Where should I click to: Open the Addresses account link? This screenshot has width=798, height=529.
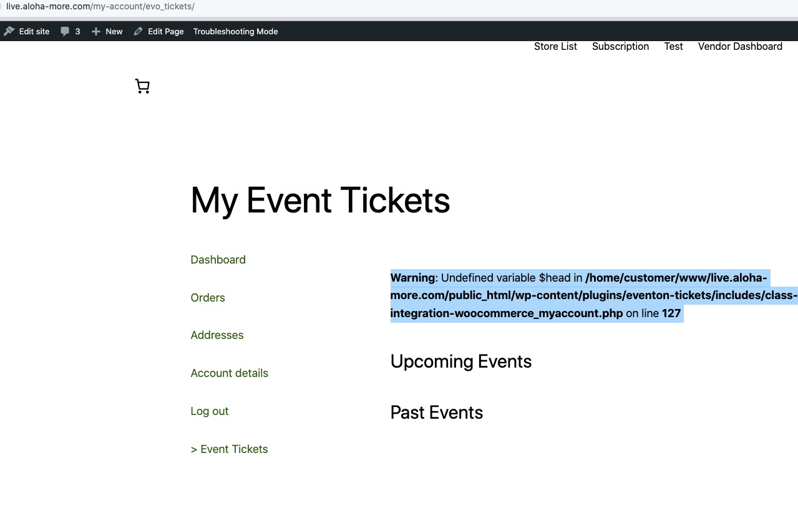(217, 335)
